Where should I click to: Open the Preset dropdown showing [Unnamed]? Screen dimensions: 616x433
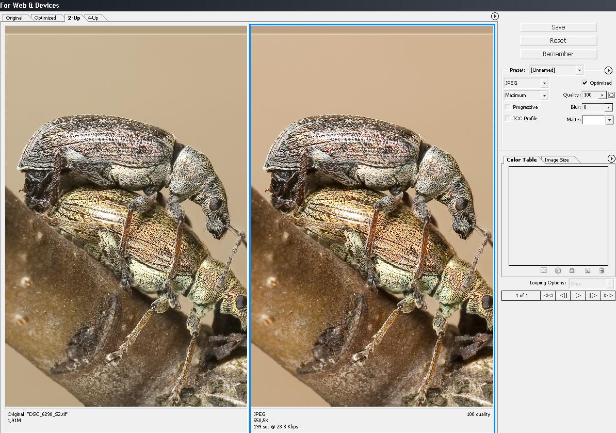[556, 70]
